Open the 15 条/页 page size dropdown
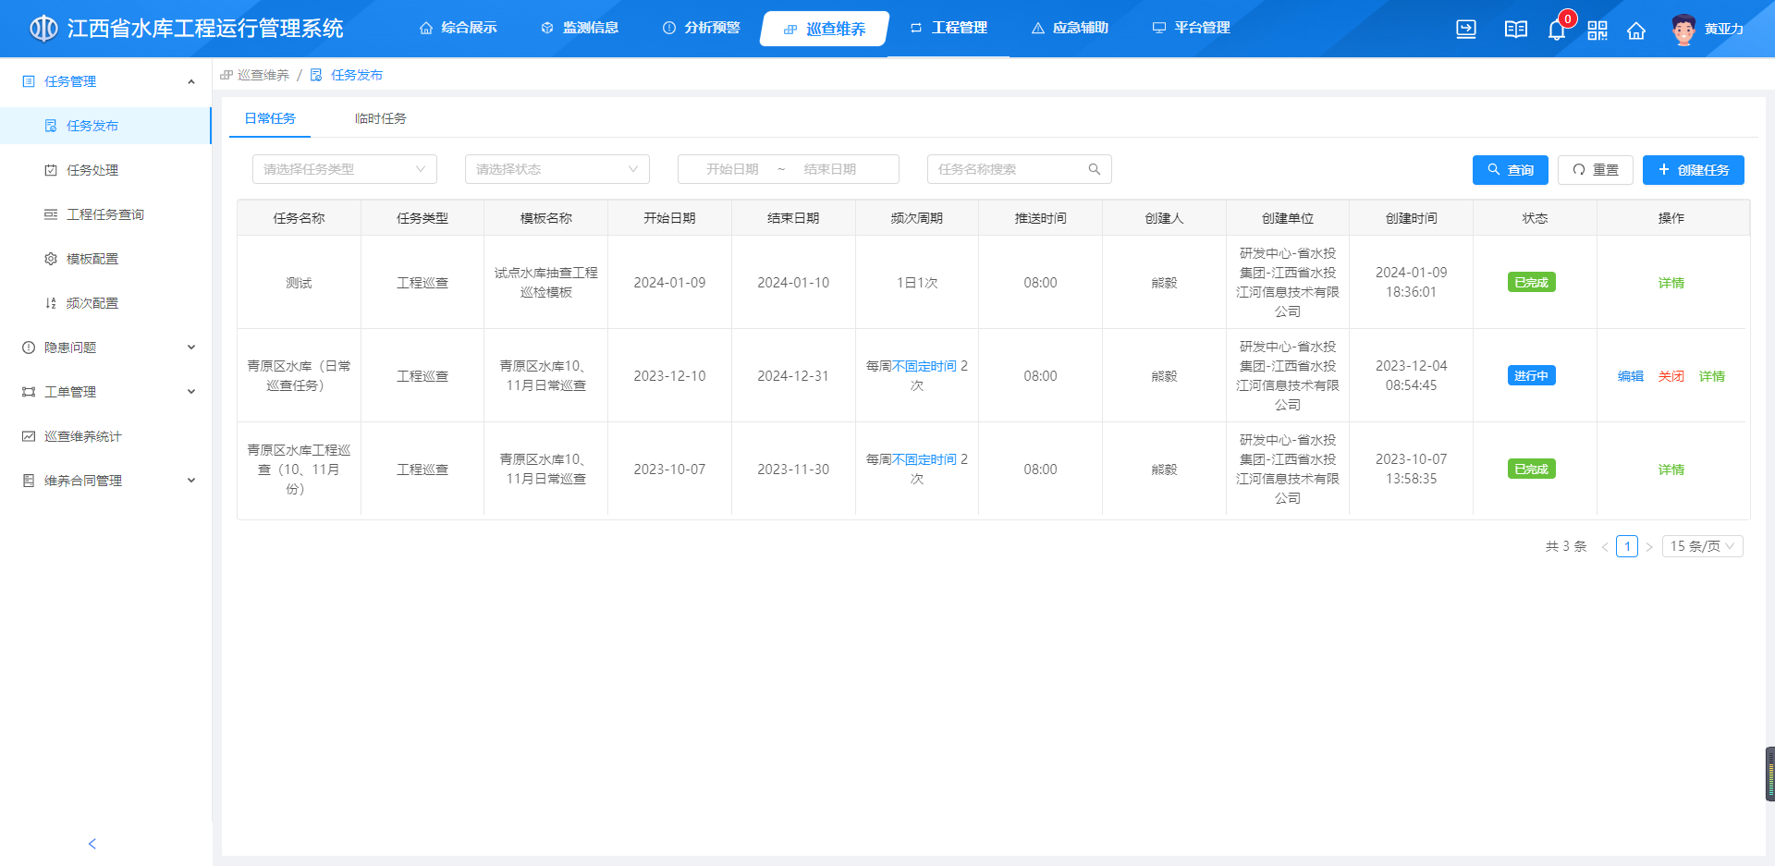 tap(1703, 546)
